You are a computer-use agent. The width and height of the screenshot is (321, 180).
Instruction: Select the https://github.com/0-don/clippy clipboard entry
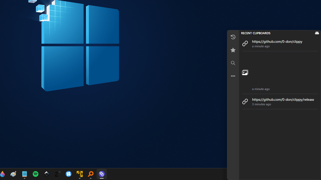(280, 44)
